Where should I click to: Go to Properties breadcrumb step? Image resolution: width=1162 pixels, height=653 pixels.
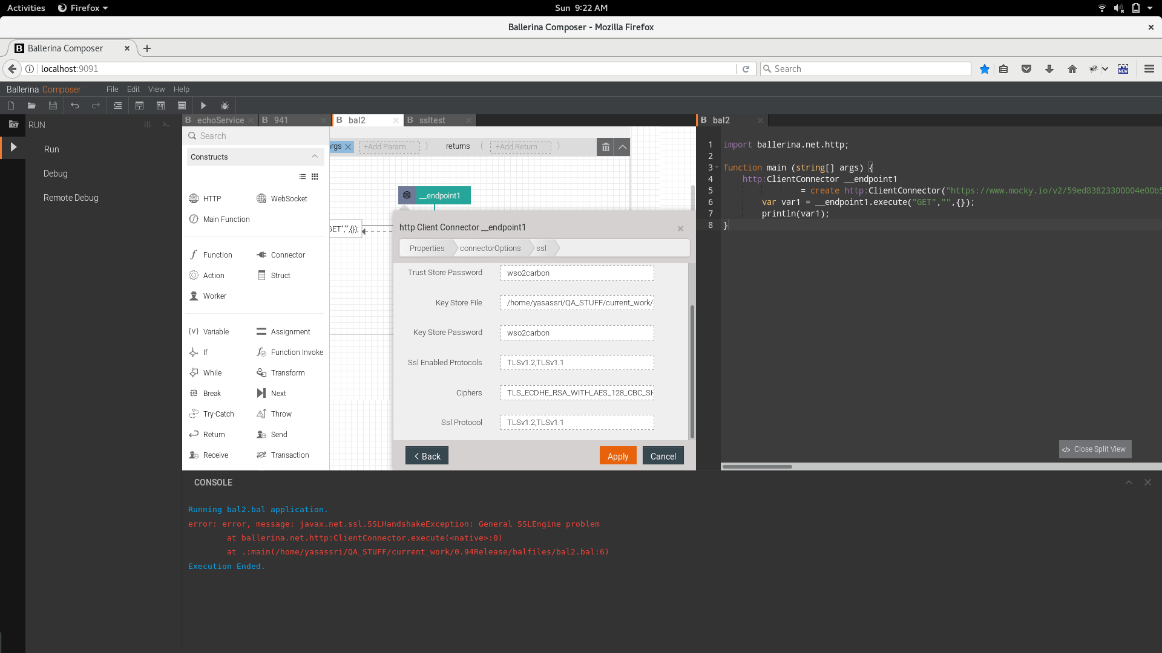point(427,248)
